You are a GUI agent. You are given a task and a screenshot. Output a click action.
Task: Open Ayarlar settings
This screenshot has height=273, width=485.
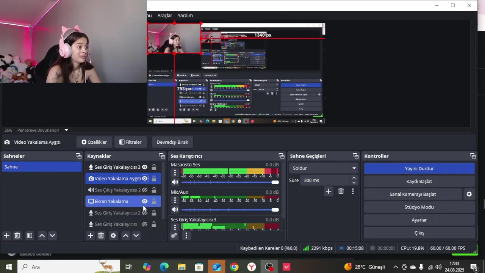(419, 220)
